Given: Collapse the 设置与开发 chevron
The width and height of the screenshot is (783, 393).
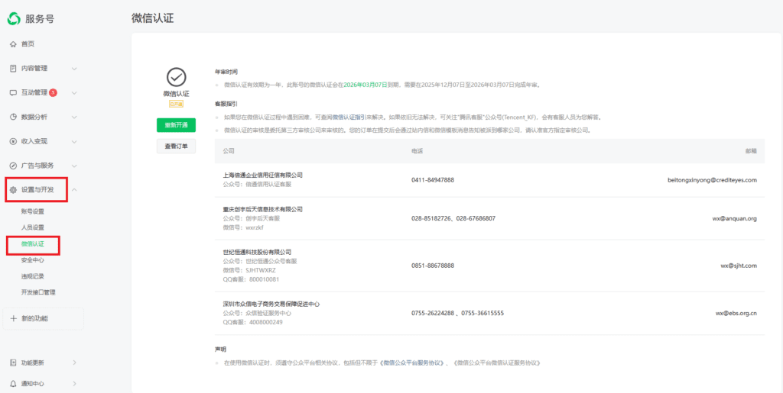Looking at the screenshot, I should 74,190.
